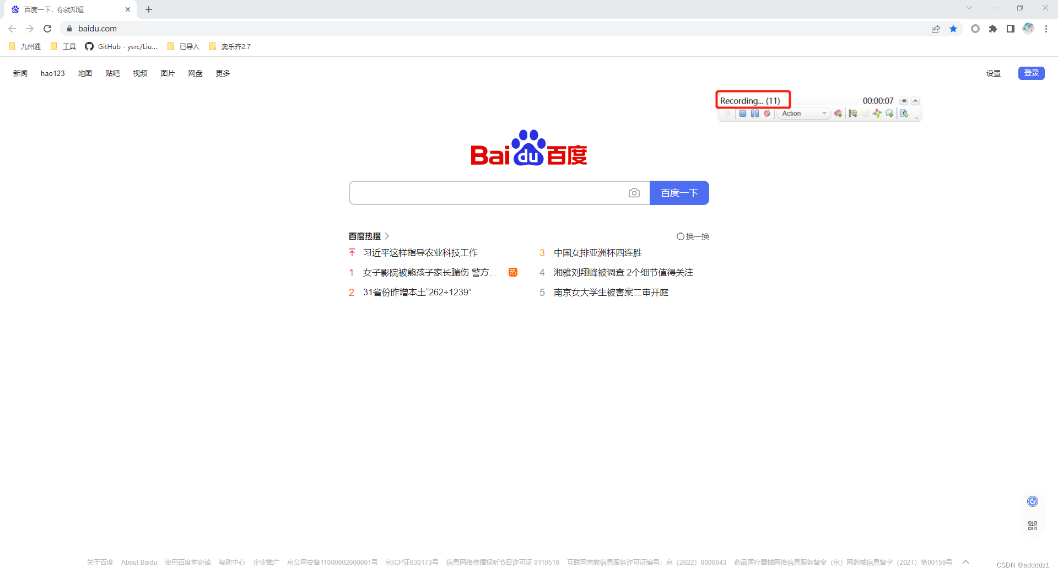Open About Baidu footer link

pos(139,563)
